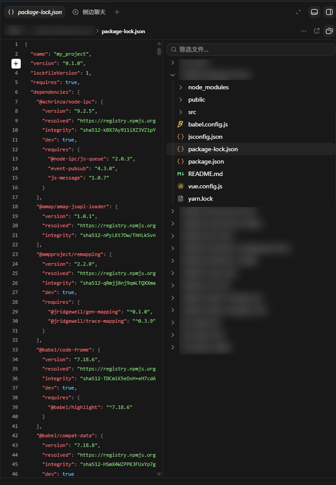The height and width of the screenshot is (485, 336).
Task: Click package-lock.json in the breadcrumb
Action: pos(123,31)
